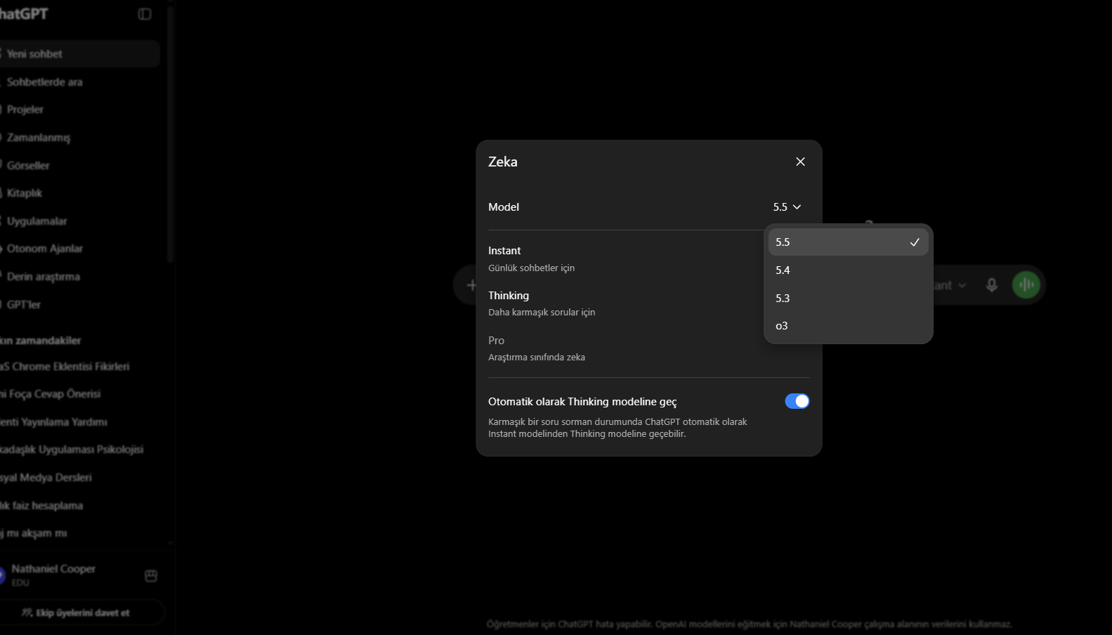
Task: Open Projeler in the sidebar
Action: coord(80,110)
